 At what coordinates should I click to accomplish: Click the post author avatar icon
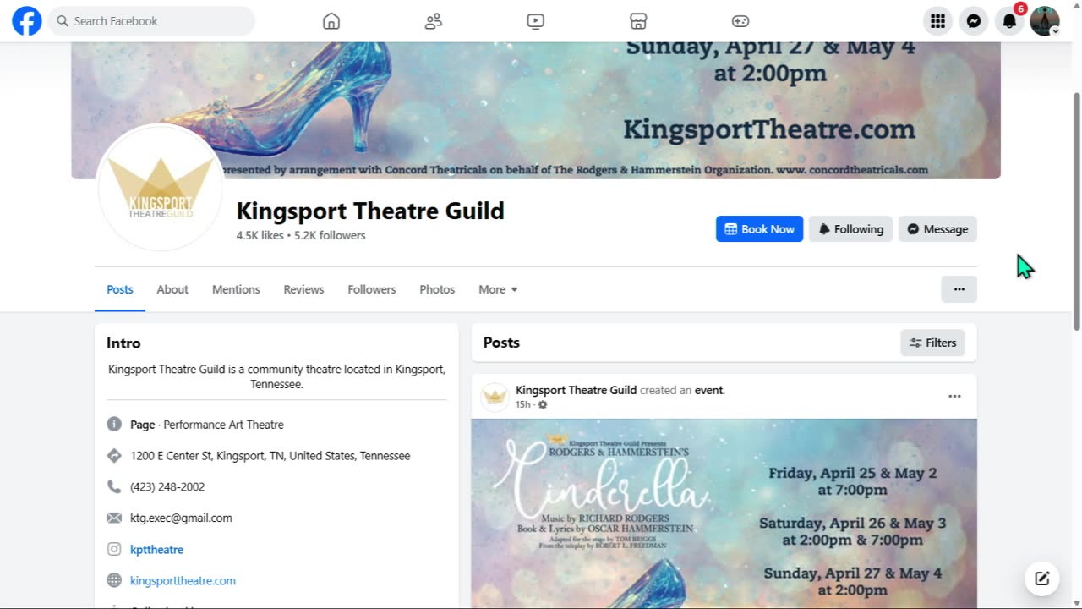(x=495, y=396)
